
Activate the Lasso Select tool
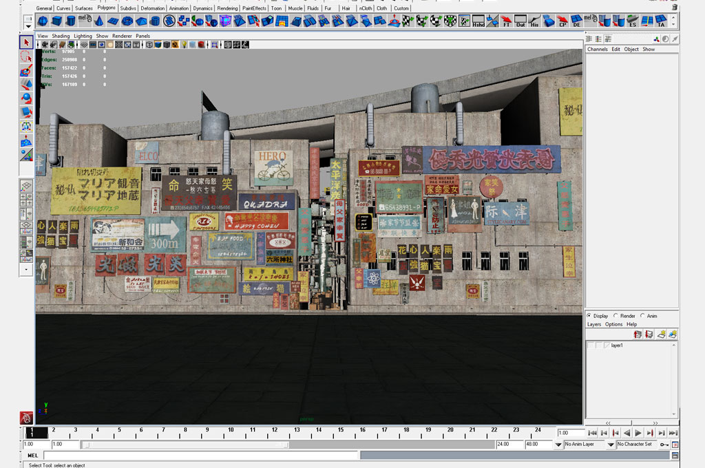pos(26,56)
